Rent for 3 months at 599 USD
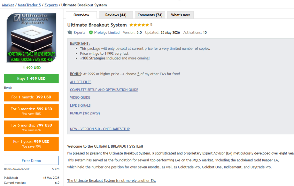Screen dimensions: 294x186 [31, 111]
